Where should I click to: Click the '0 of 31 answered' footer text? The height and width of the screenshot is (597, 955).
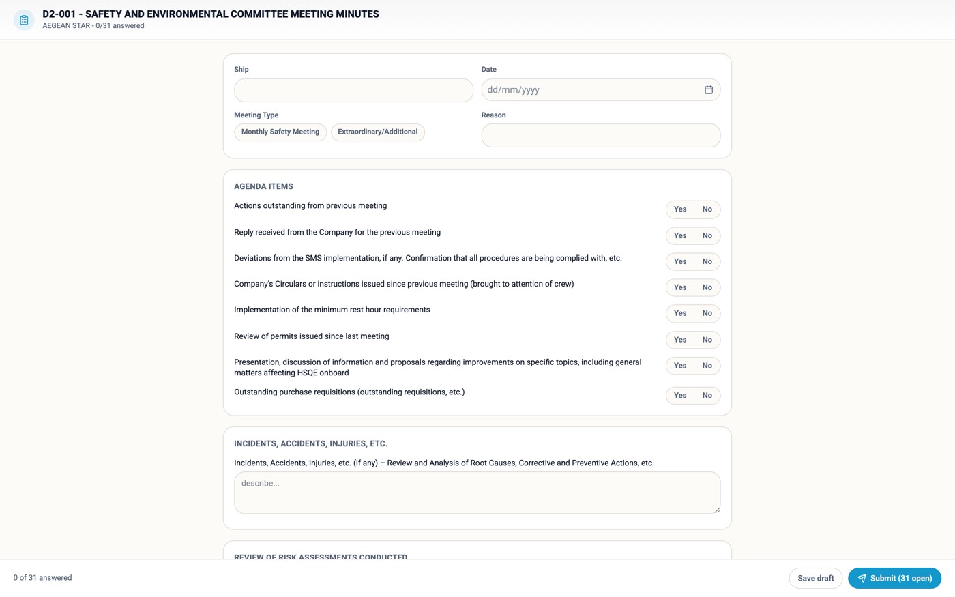click(42, 578)
